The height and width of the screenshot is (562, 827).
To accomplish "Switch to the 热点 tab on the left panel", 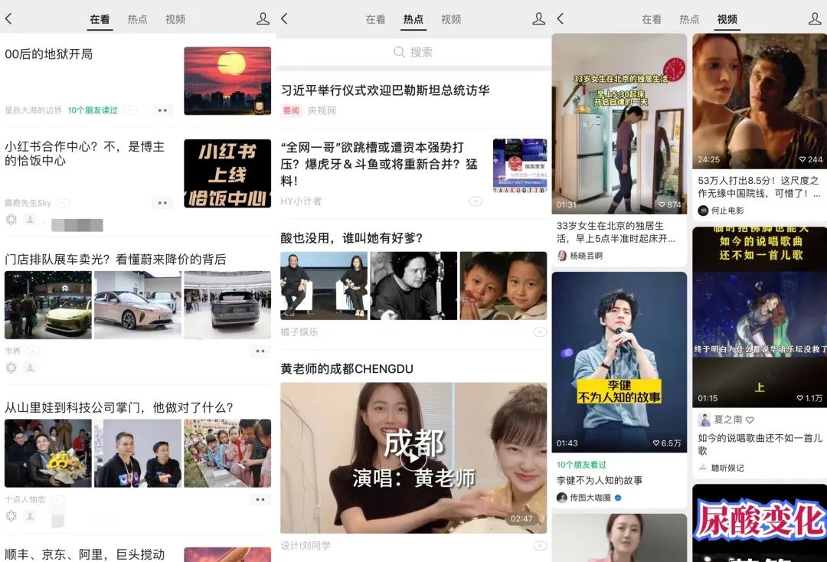I will tap(138, 19).
